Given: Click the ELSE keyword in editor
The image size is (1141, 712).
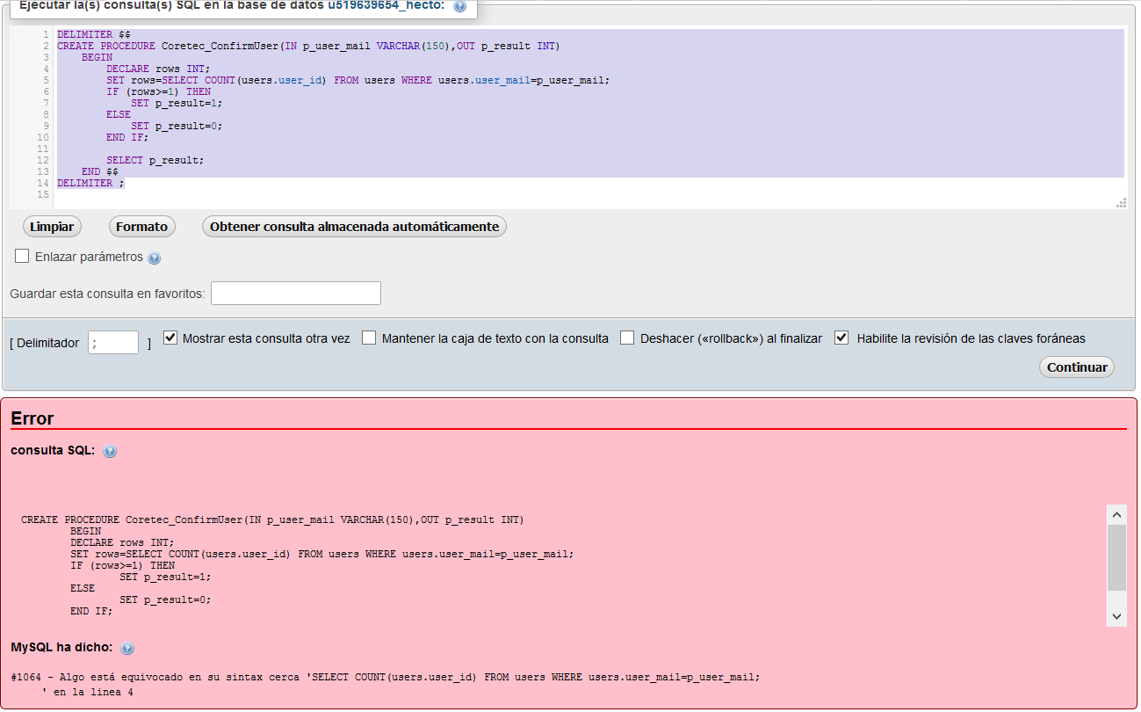Looking at the screenshot, I should (x=119, y=114).
